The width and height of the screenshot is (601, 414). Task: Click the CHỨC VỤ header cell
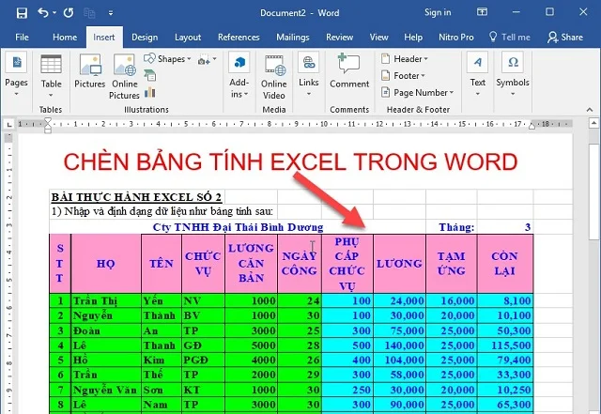click(203, 264)
